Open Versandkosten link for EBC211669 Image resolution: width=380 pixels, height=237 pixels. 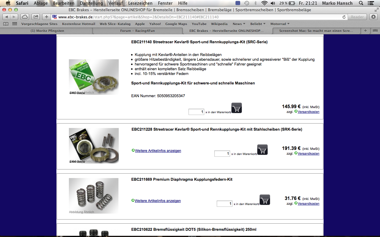[x=308, y=204]
